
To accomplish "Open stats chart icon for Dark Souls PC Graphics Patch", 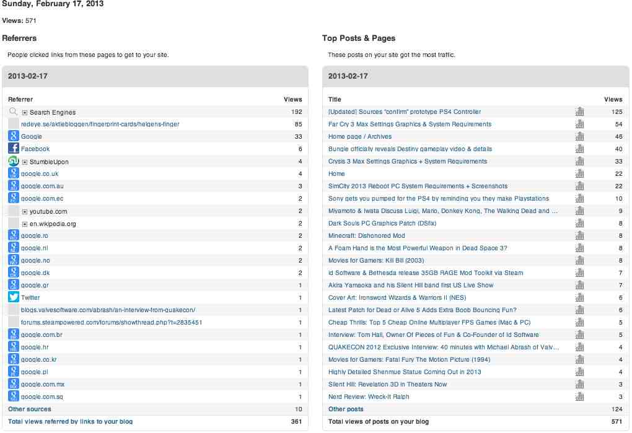I will pos(580,223).
